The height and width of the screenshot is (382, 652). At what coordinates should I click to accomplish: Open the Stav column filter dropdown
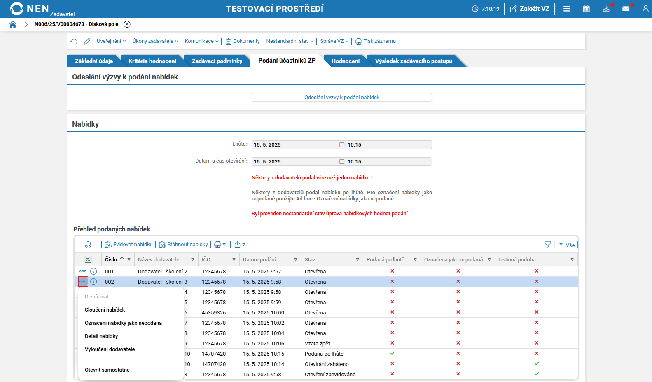357,259
